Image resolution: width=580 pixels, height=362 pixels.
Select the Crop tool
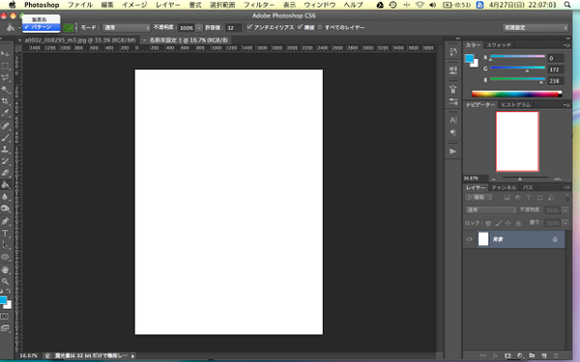point(5,101)
